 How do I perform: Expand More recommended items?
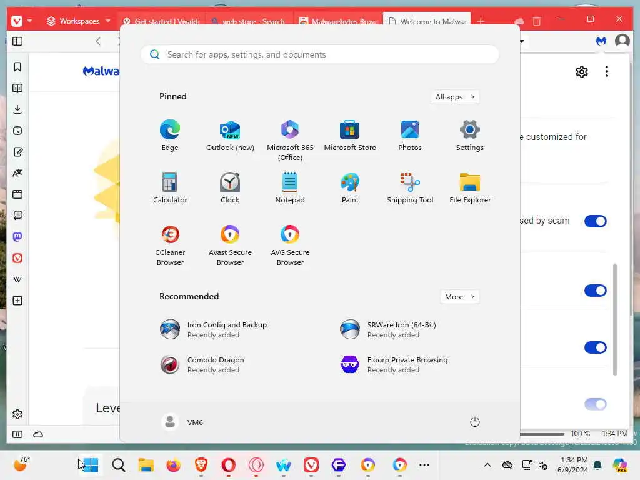pos(459,297)
